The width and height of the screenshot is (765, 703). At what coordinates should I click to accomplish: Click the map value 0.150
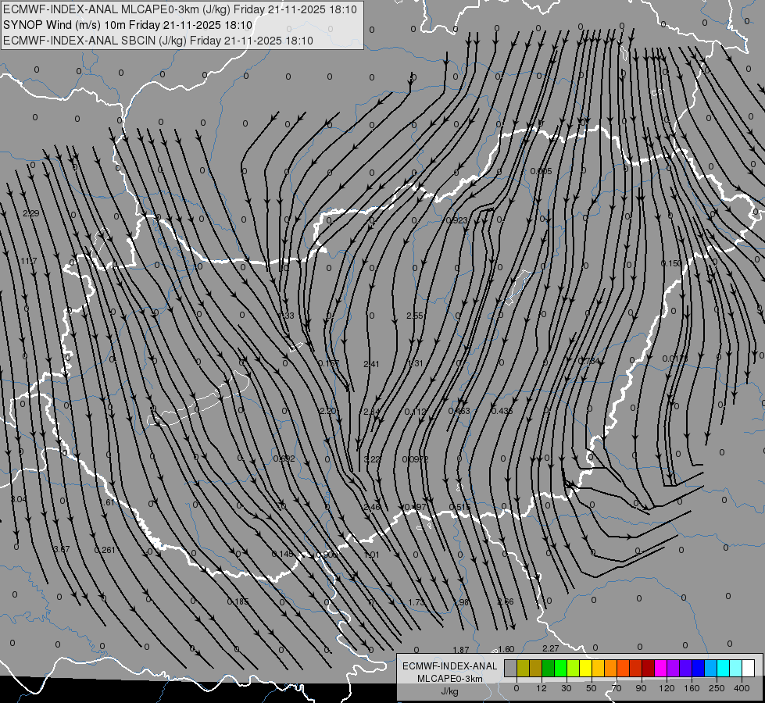(x=671, y=263)
